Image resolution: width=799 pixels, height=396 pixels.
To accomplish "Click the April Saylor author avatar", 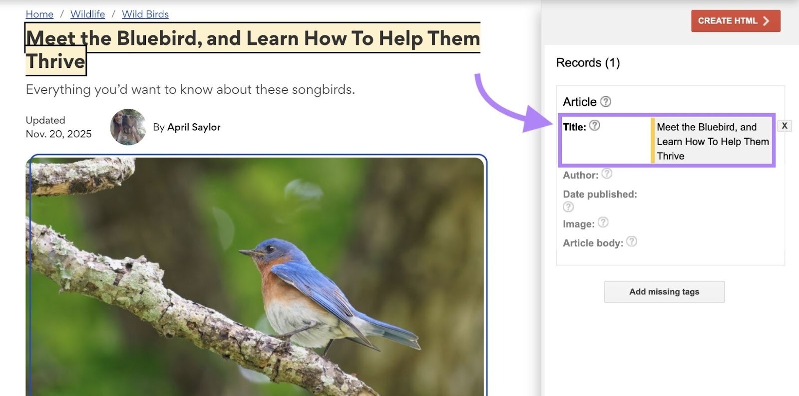I will point(128,127).
